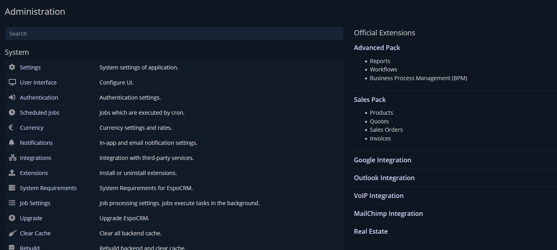The image size is (557, 250).
Task: Click the User Interface monitor icon
Action: (12, 83)
